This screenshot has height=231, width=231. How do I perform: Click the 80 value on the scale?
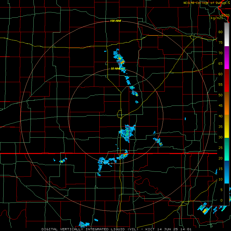click(x=220, y=32)
